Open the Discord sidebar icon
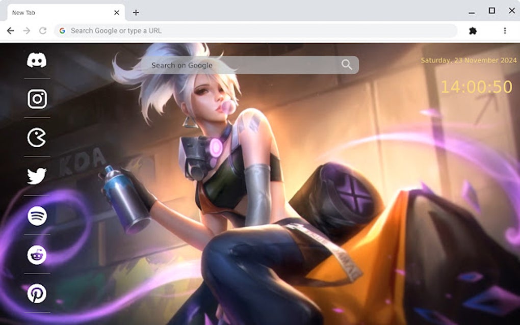This screenshot has height=325, width=520. (36, 60)
